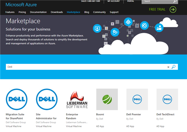Click the Microsoft Azure logo

21,5
